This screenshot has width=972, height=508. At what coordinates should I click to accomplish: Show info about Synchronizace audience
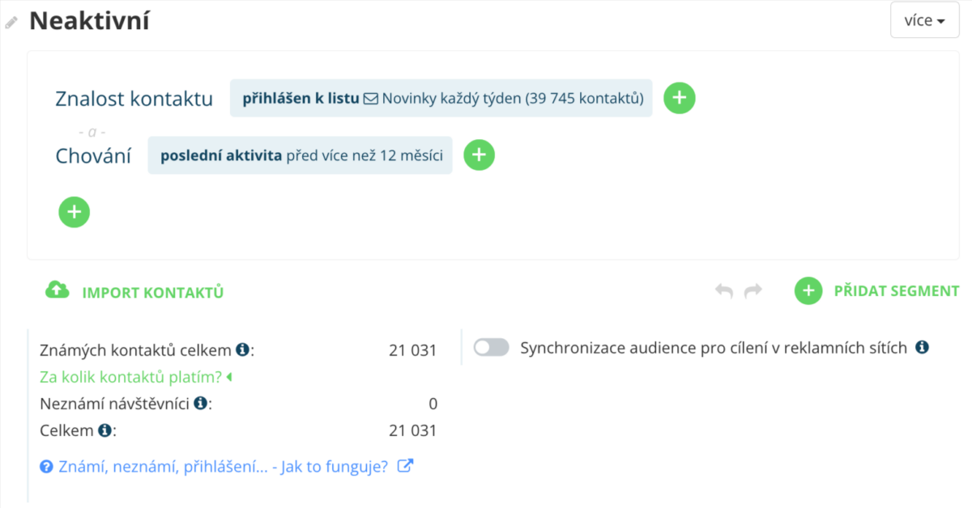pyautogui.click(x=922, y=347)
